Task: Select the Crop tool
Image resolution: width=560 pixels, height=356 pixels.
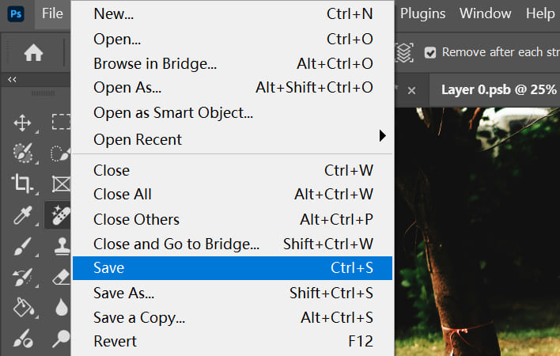Action: point(22,184)
